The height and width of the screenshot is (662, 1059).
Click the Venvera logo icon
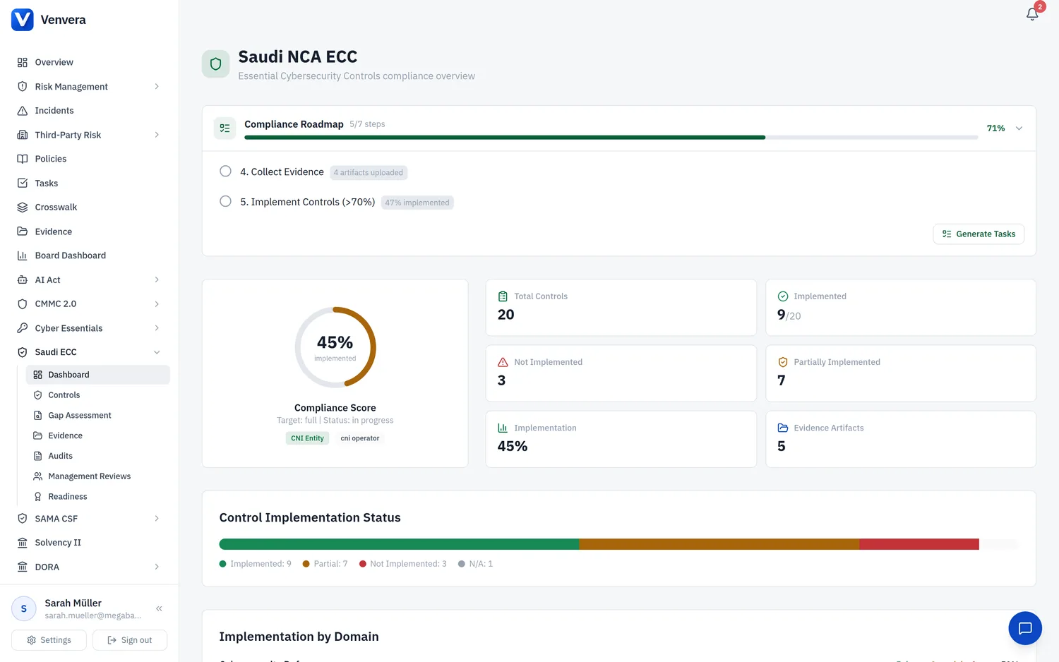[x=23, y=20]
